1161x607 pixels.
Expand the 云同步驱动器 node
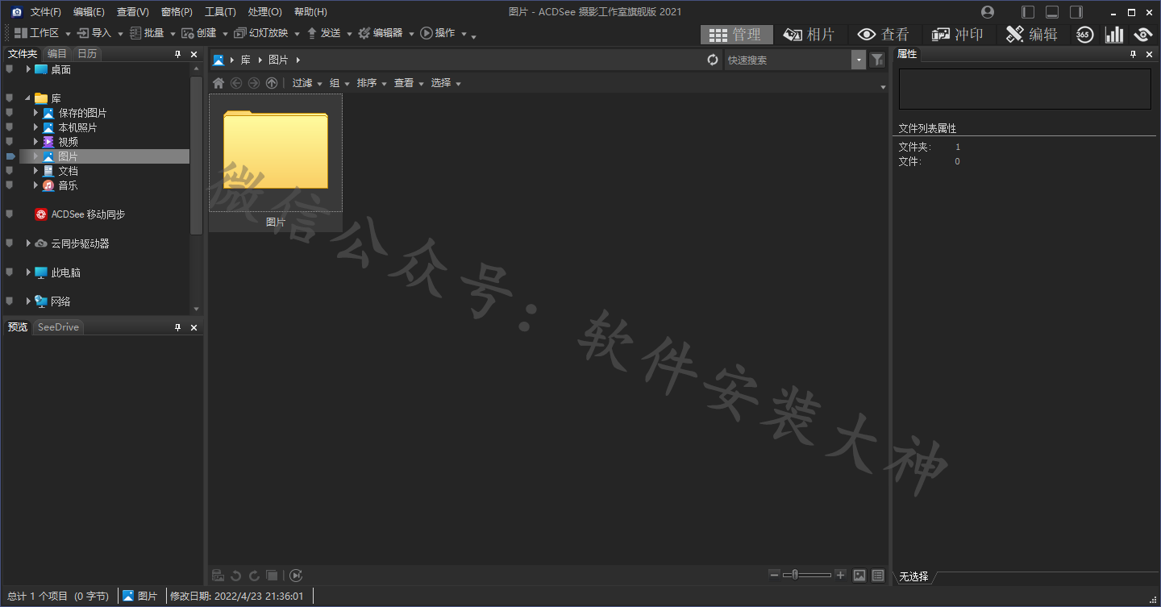(28, 243)
